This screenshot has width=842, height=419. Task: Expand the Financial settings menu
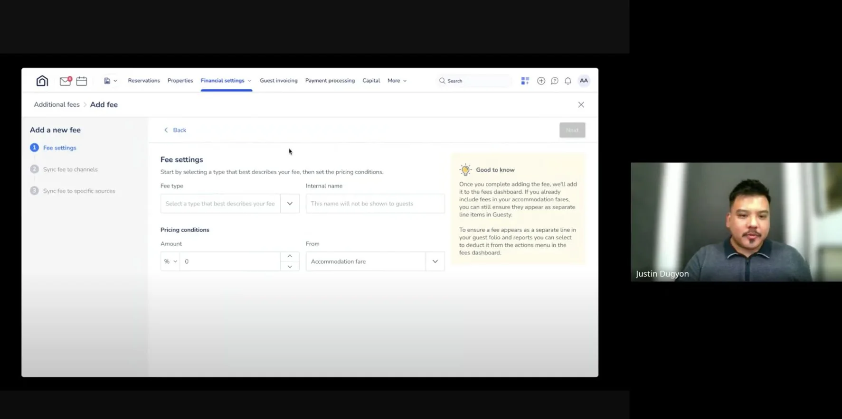tap(226, 81)
